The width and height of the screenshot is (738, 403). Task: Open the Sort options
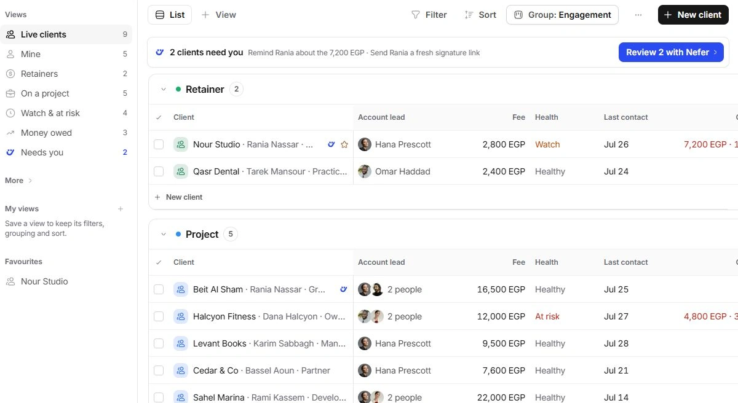(480, 15)
